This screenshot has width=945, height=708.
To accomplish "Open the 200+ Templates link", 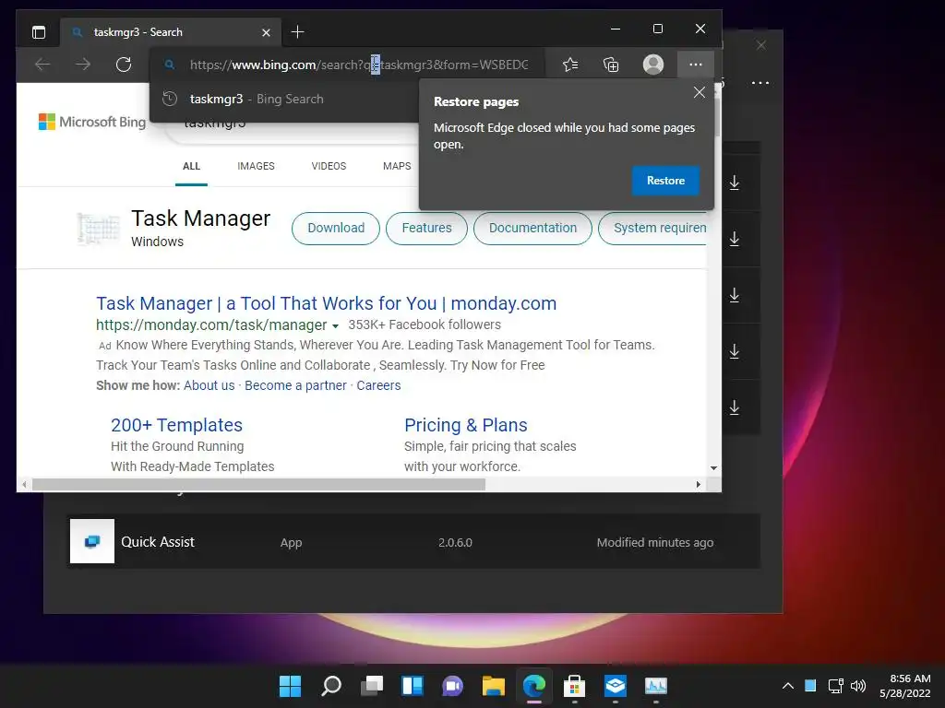I will click(x=176, y=425).
